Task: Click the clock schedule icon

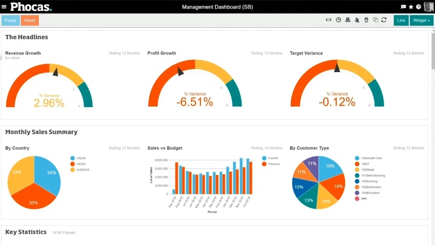Action: tap(338, 20)
